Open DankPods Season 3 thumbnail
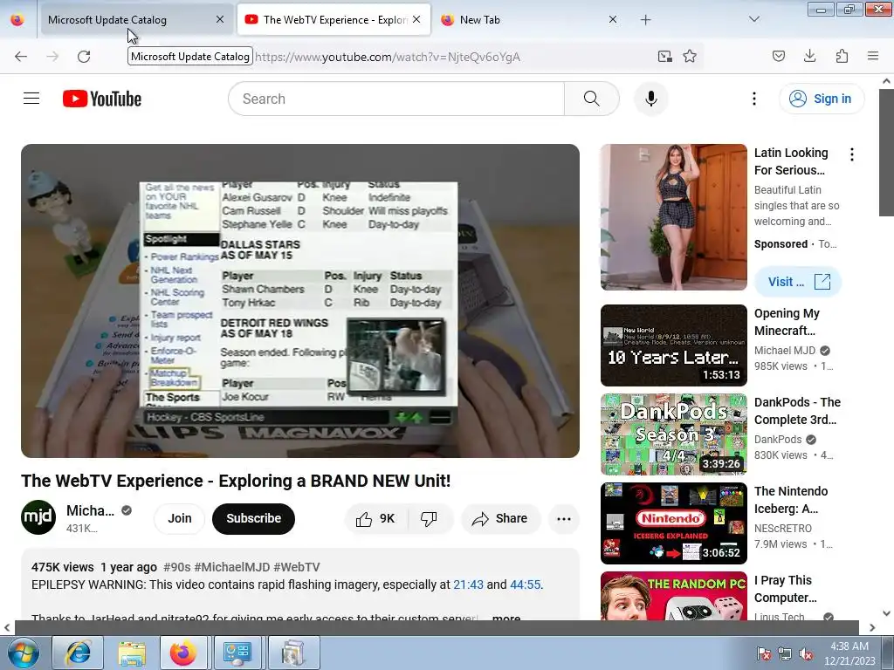Screen dimensions: 894x670 pos(673,434)
